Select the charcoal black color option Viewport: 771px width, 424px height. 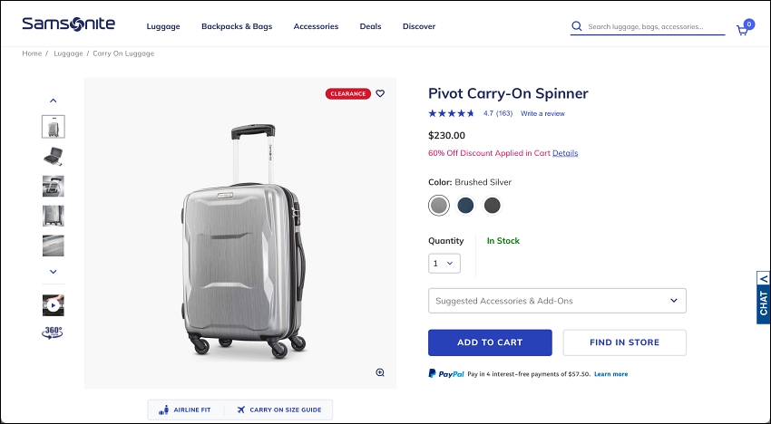pyautogui.click(x=493, y=206)
